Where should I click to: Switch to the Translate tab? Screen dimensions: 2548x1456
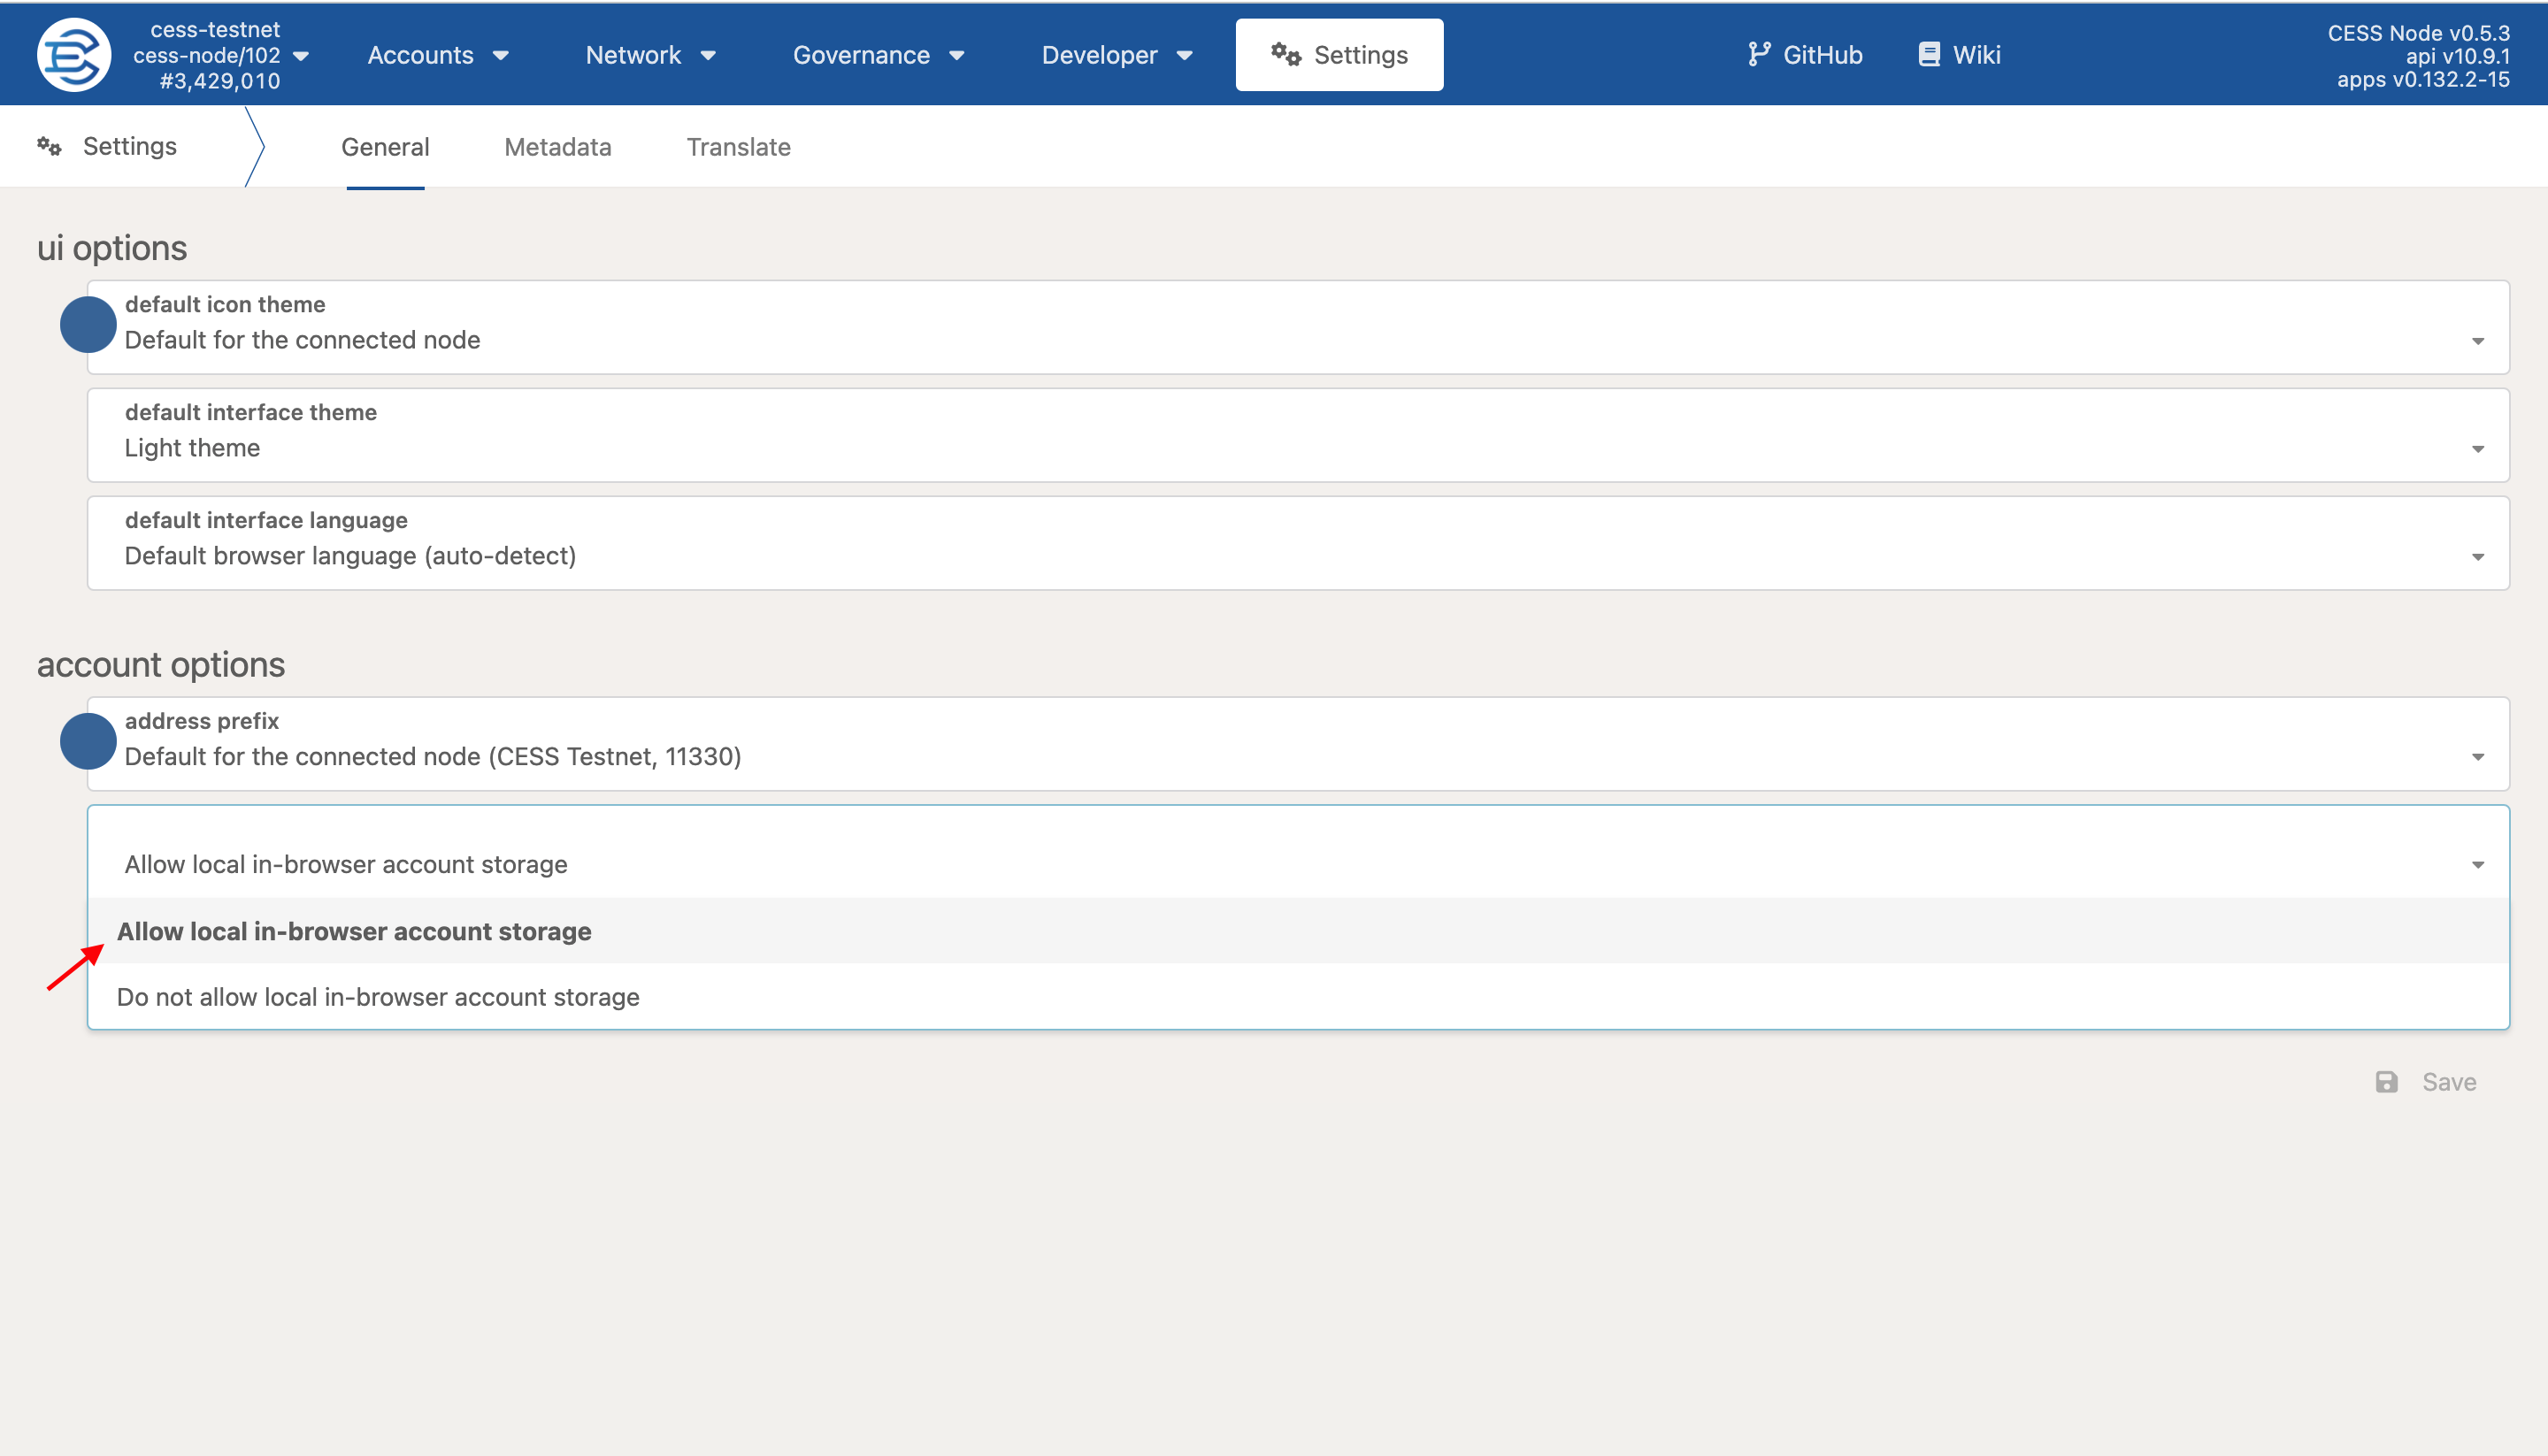coord(738,147)
